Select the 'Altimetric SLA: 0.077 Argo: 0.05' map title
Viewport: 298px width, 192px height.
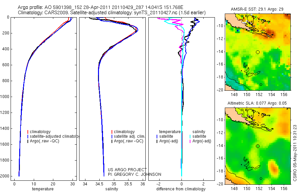point(257,103)
